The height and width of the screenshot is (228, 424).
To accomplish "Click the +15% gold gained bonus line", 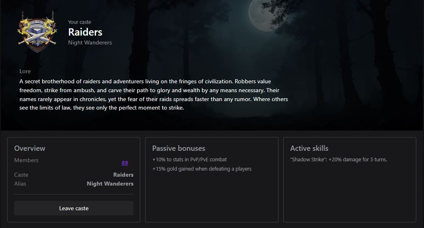I will coord(202,169).
